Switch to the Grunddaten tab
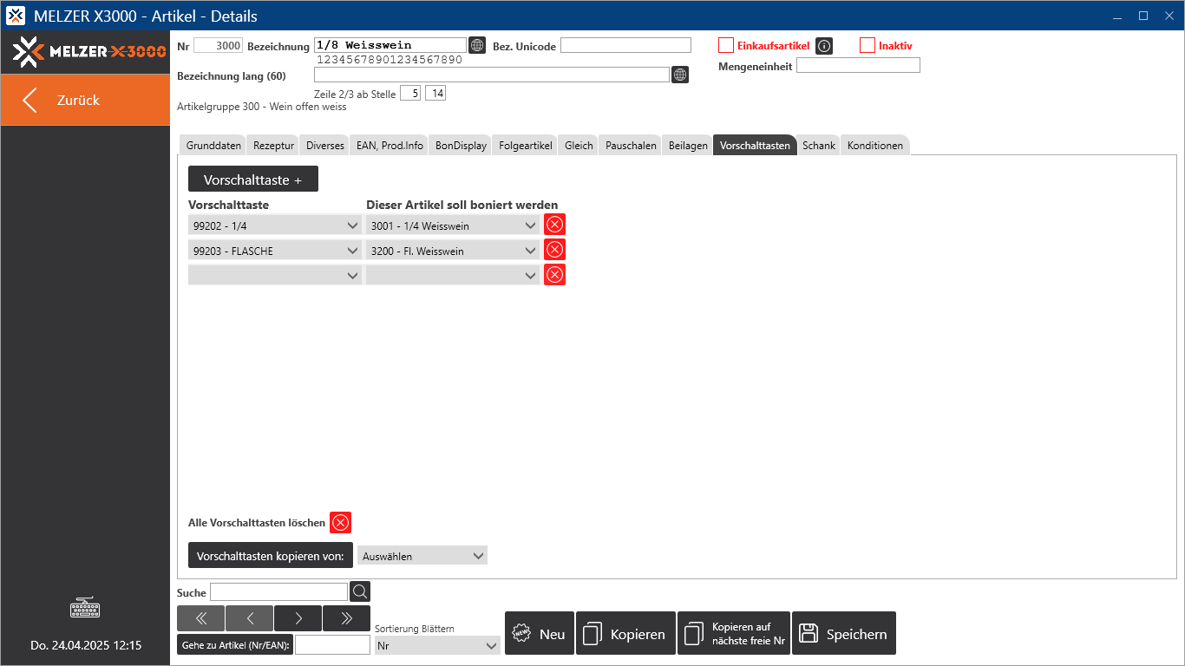1185x666 pixels. point(213,146)
